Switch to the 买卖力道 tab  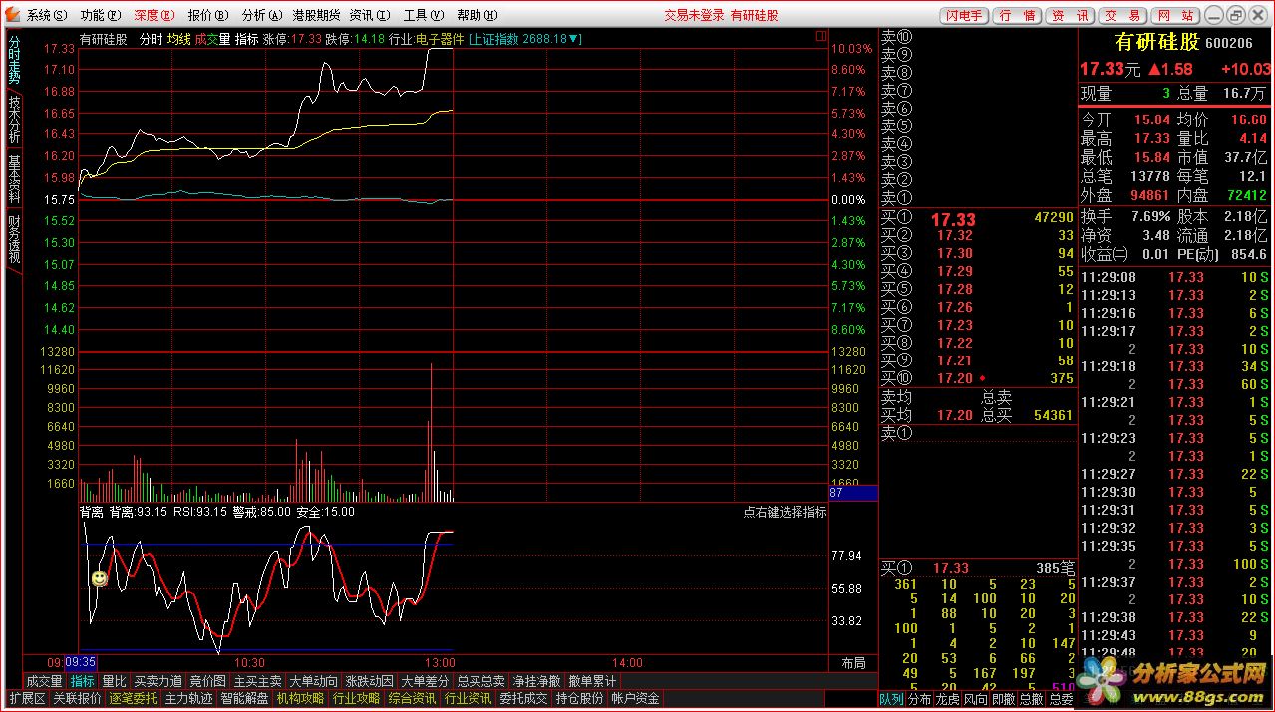click(159, 681)
